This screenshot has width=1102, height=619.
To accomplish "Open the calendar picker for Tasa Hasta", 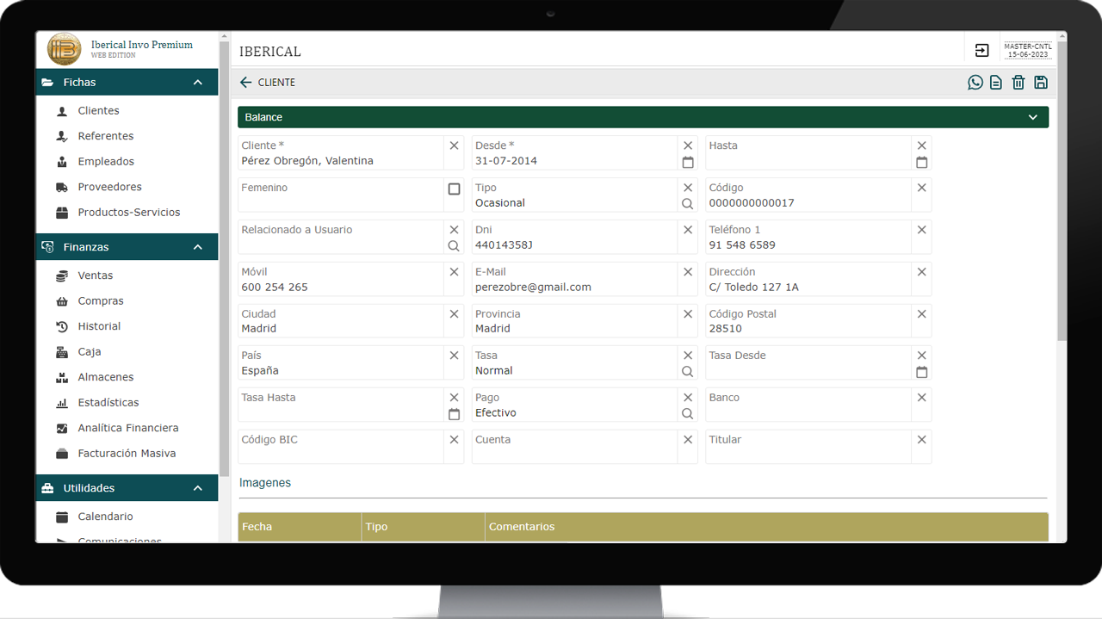I will click(454, 414).
